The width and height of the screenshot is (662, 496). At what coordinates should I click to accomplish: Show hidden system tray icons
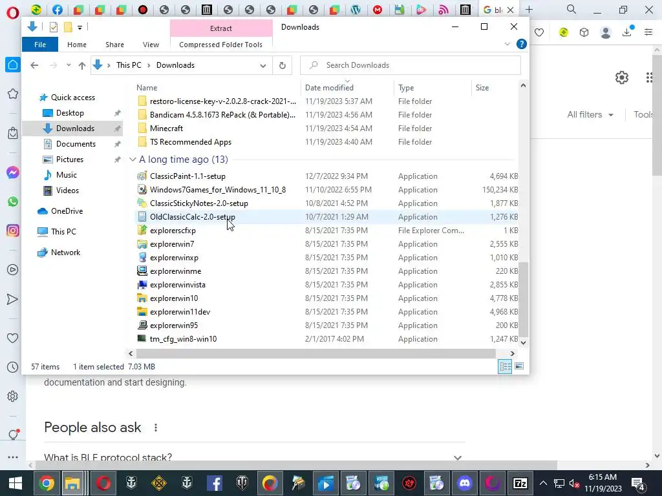(x=543, y=483)
